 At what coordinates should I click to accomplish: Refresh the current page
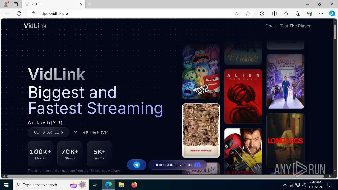[x=19, y=13]
